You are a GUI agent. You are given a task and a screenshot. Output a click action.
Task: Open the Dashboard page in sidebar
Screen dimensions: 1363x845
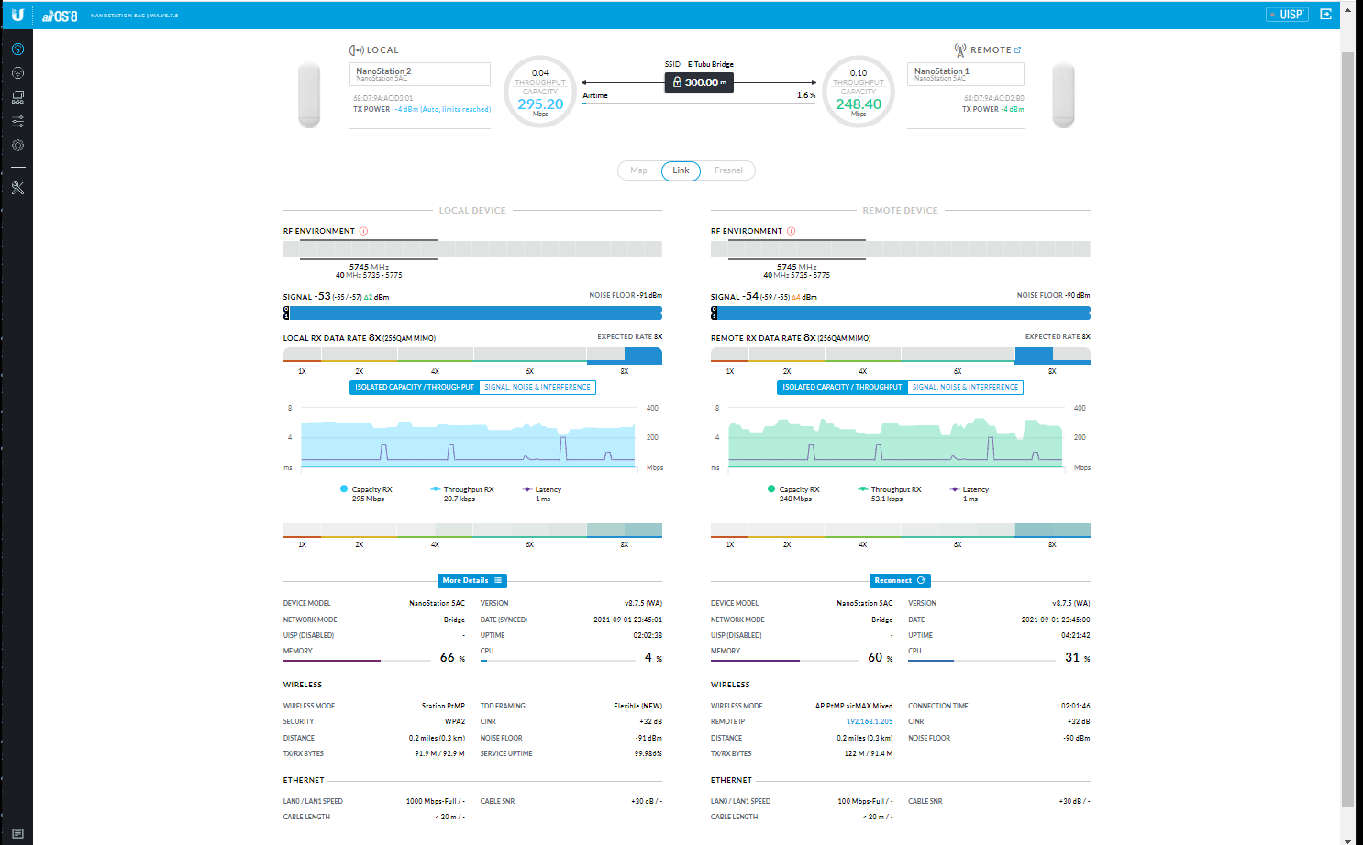(17, 49)
